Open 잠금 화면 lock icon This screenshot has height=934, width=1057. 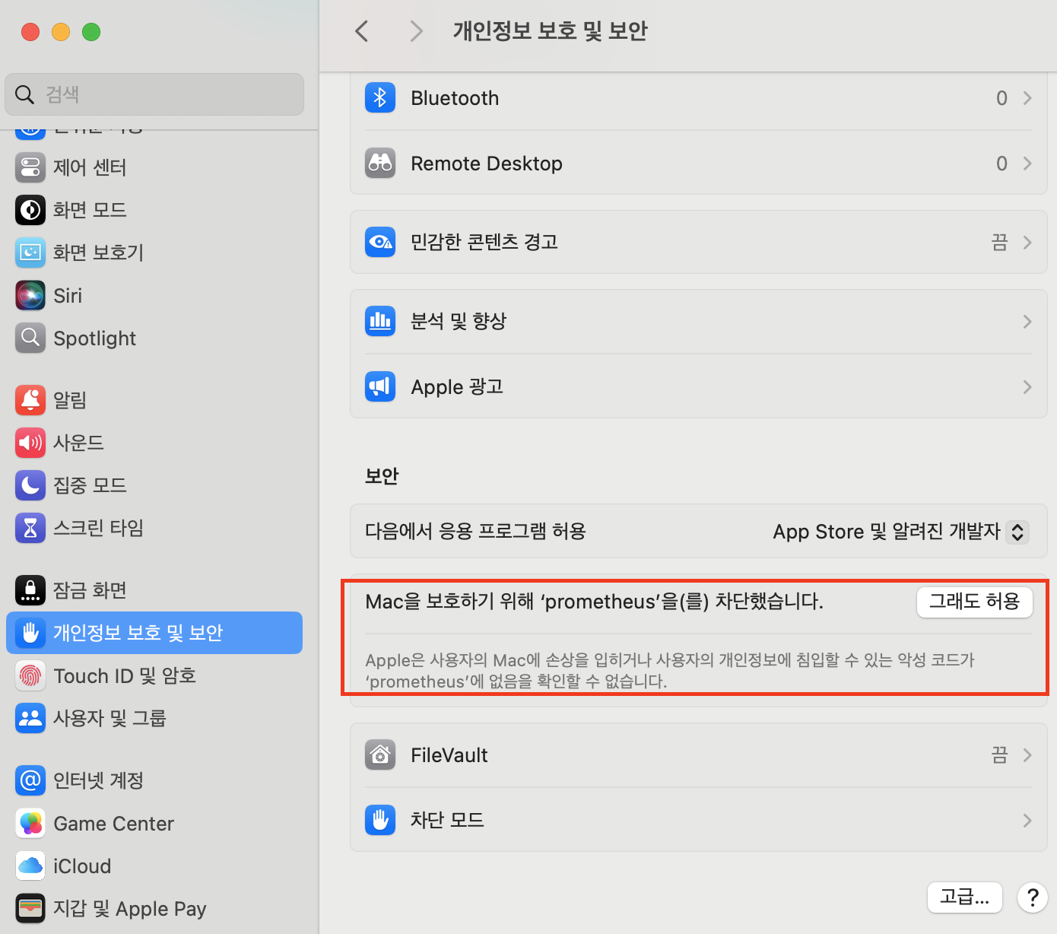[30, 589]
